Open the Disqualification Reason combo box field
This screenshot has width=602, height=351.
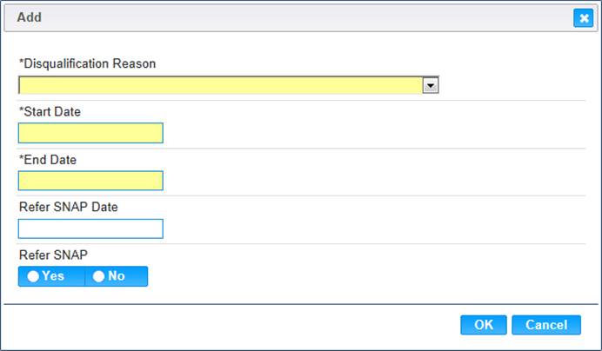pyautogui.click(x=229, y=85)
